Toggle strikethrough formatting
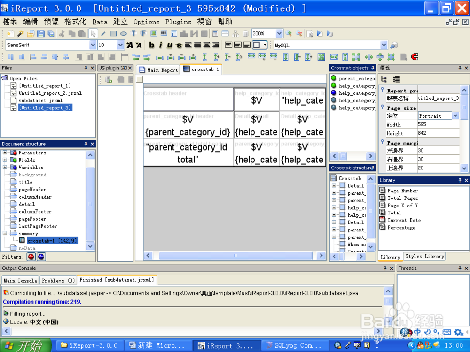 pyautogui.click(x=179, y=45)
